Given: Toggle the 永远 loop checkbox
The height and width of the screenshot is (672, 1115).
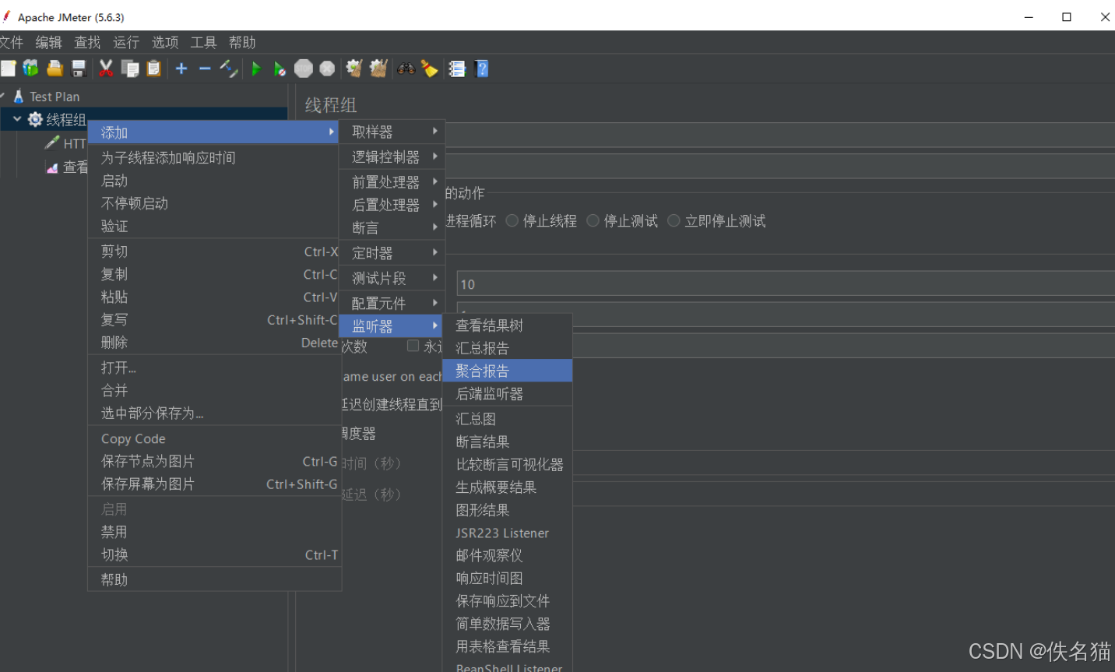Looking at the screenshot, I should (413, 345).
